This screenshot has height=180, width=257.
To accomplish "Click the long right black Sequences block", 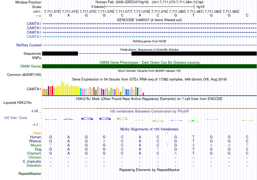I will 194,54.
